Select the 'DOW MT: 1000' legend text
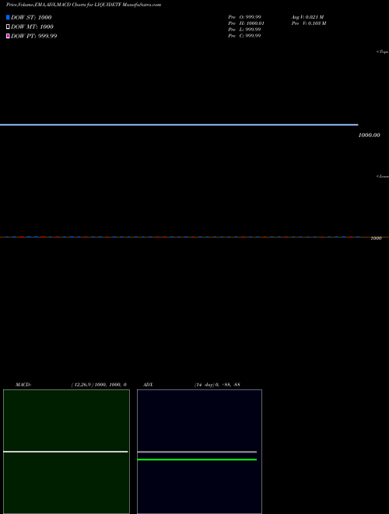Image resolution: width=389 pixels, height=514 pixels. pos(32,26)
